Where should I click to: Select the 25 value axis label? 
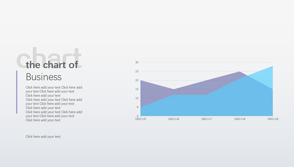coord(137,71)
